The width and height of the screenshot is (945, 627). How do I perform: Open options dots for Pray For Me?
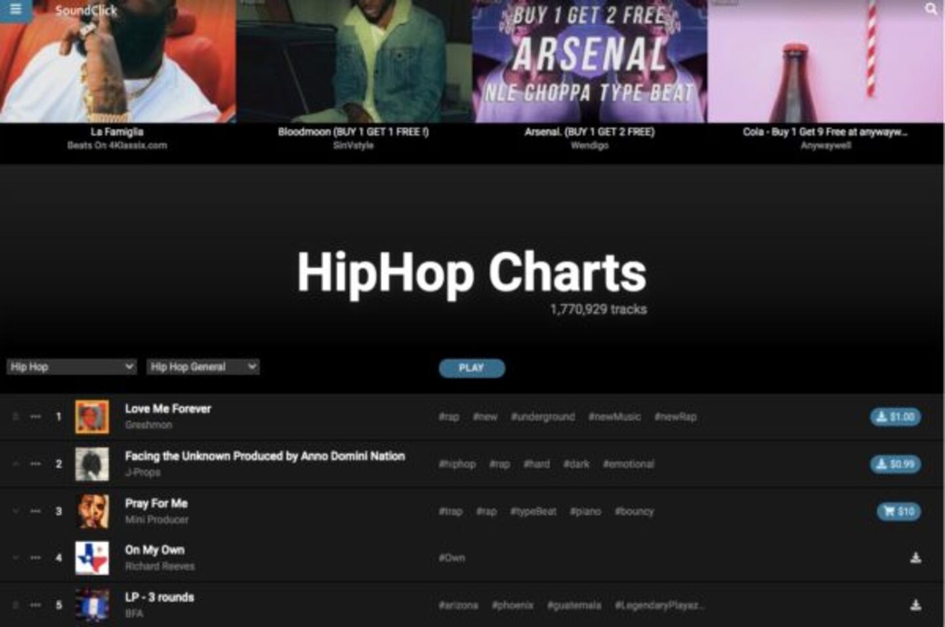pyautogui.click(x=35, y=511)
